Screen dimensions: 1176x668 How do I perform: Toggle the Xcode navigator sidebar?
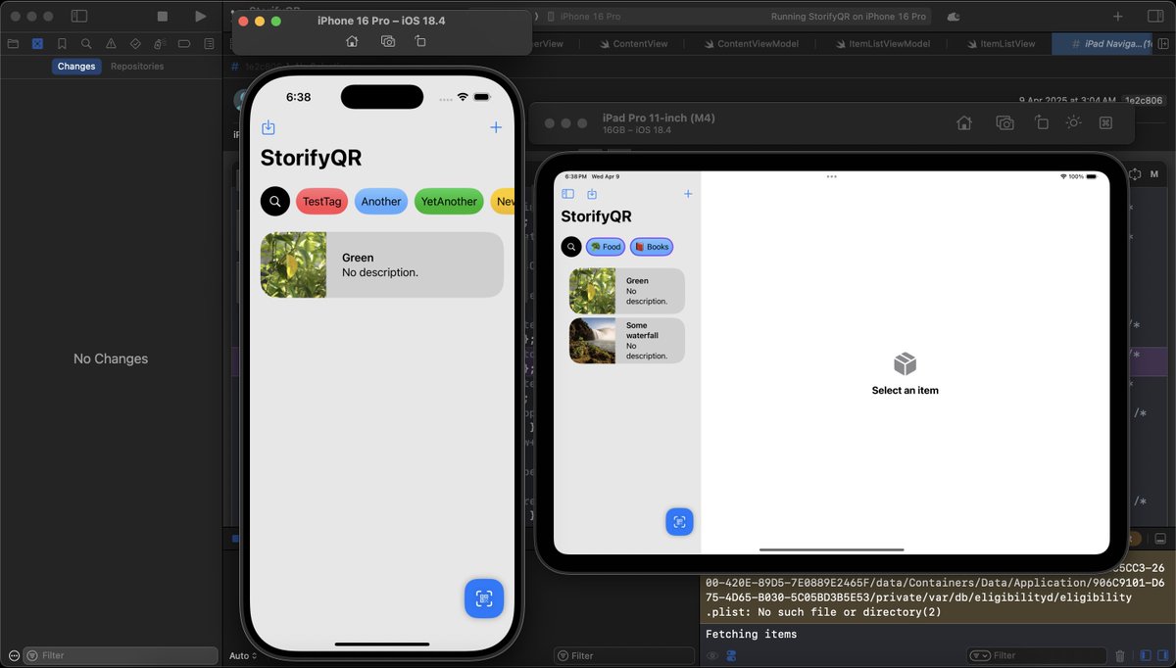tap(79, 17)
